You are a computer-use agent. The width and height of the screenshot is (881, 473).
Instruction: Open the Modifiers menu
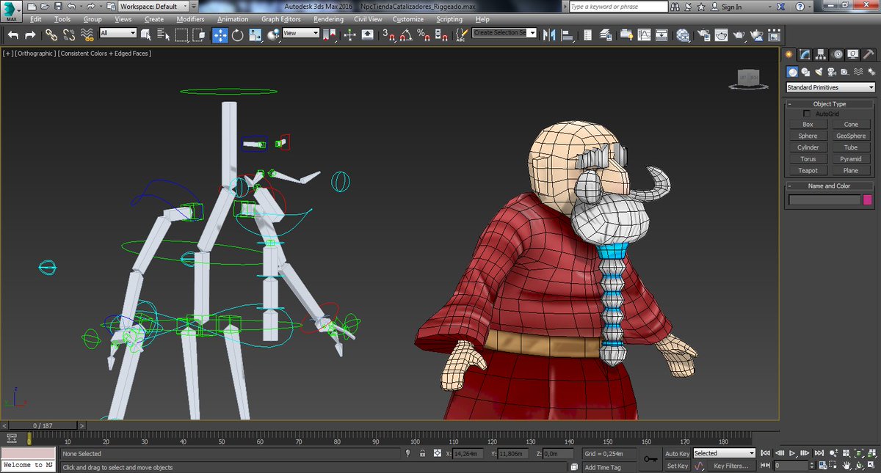[190, 19]
